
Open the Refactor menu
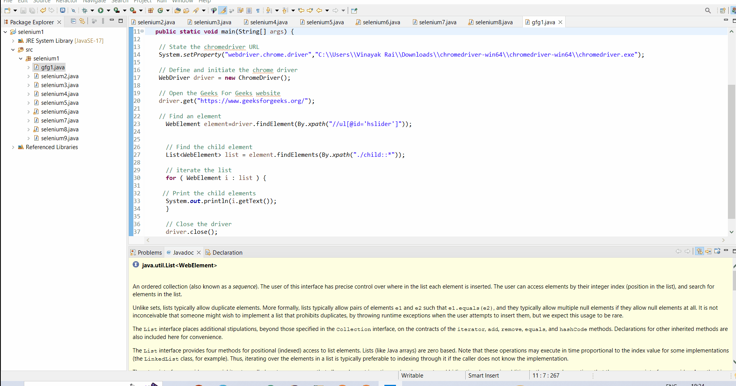tap(66, 2)
